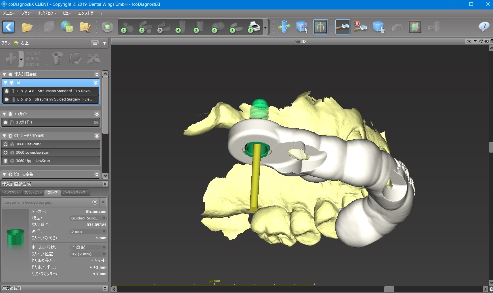
Task: Click the export icon on 3Dガイド 1
Action: pyautogui.click(x=96, y=122)
